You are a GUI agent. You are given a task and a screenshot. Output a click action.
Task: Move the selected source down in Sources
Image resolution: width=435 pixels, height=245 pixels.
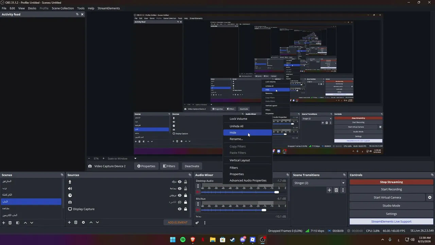pos(97,222)
